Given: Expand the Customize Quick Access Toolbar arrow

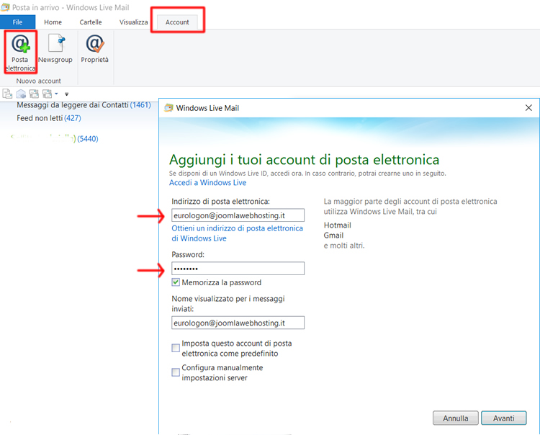Looking at the screenshot, I should coord(67,94).
